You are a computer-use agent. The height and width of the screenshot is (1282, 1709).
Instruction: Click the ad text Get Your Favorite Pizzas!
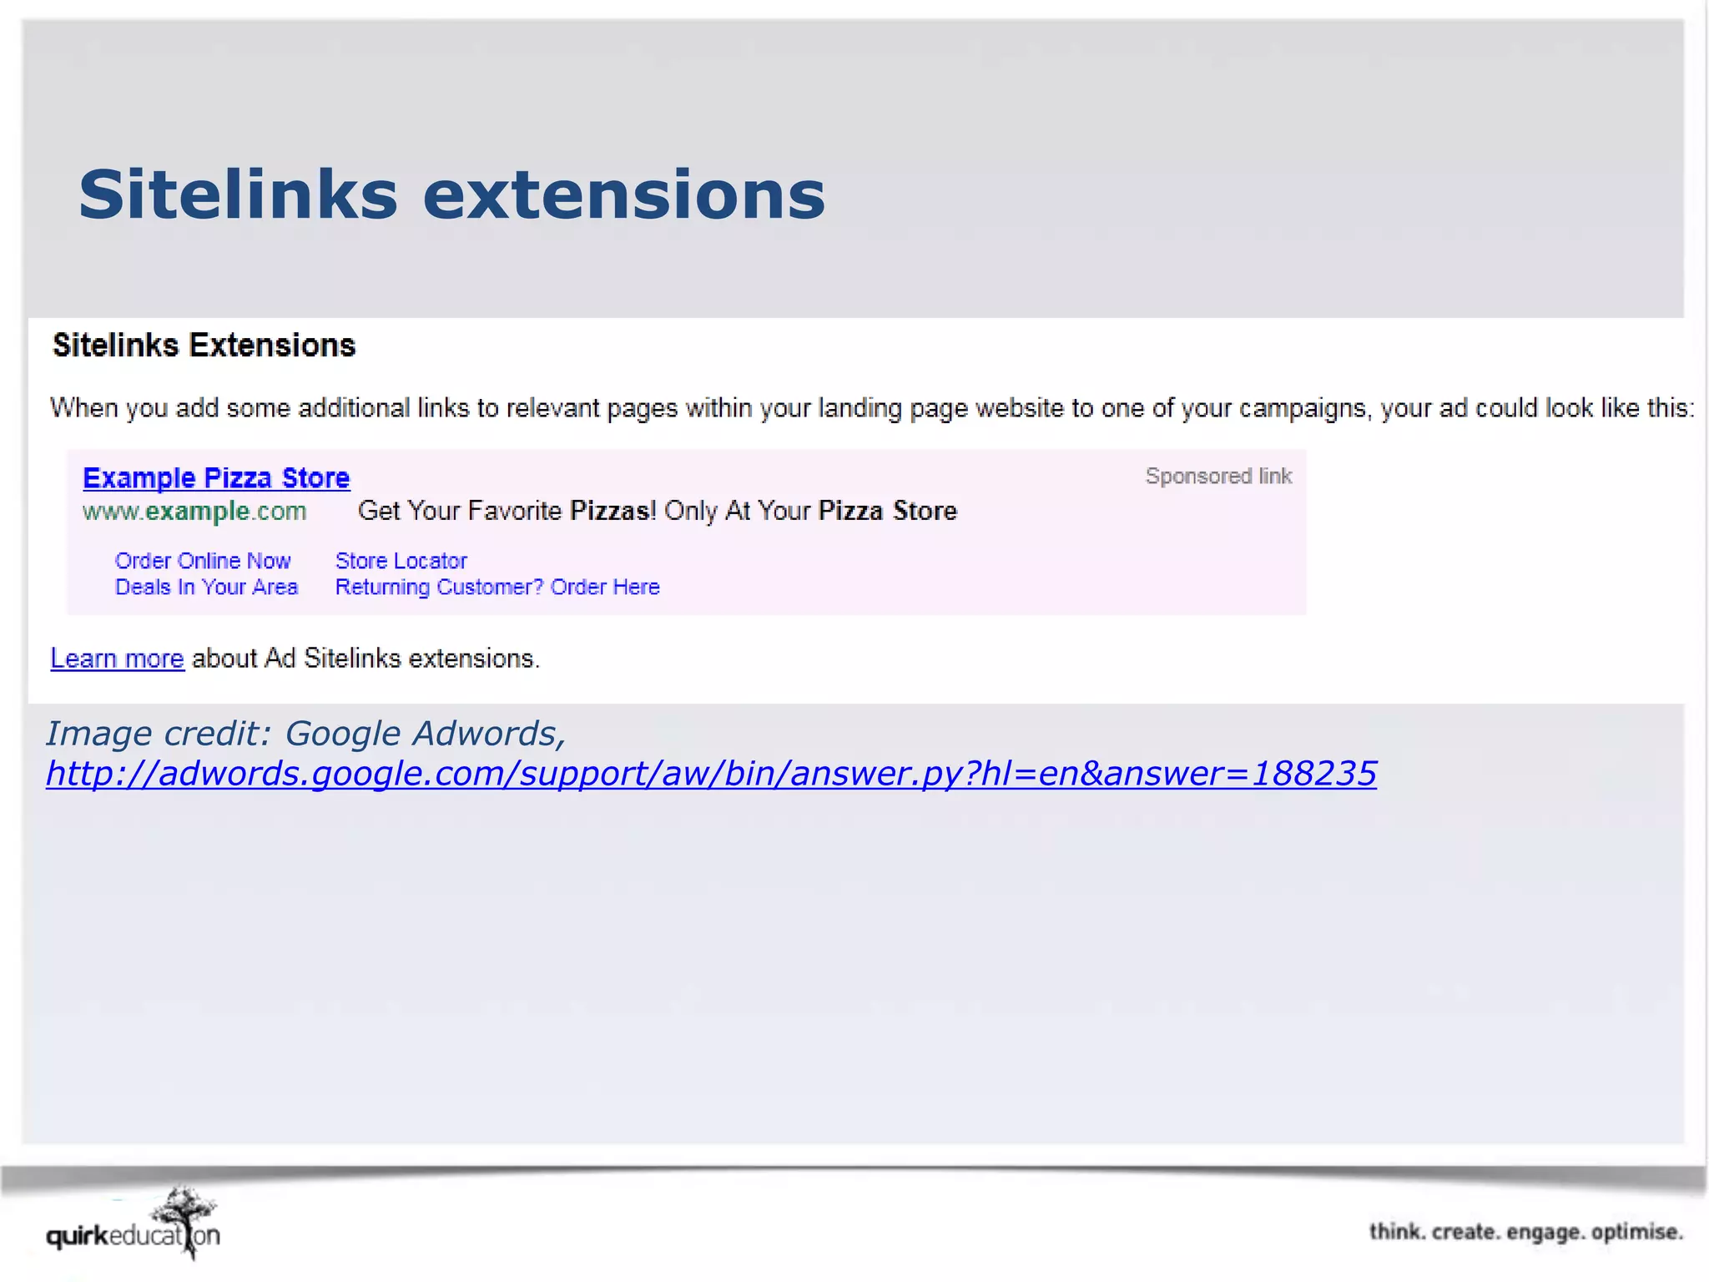507,511
